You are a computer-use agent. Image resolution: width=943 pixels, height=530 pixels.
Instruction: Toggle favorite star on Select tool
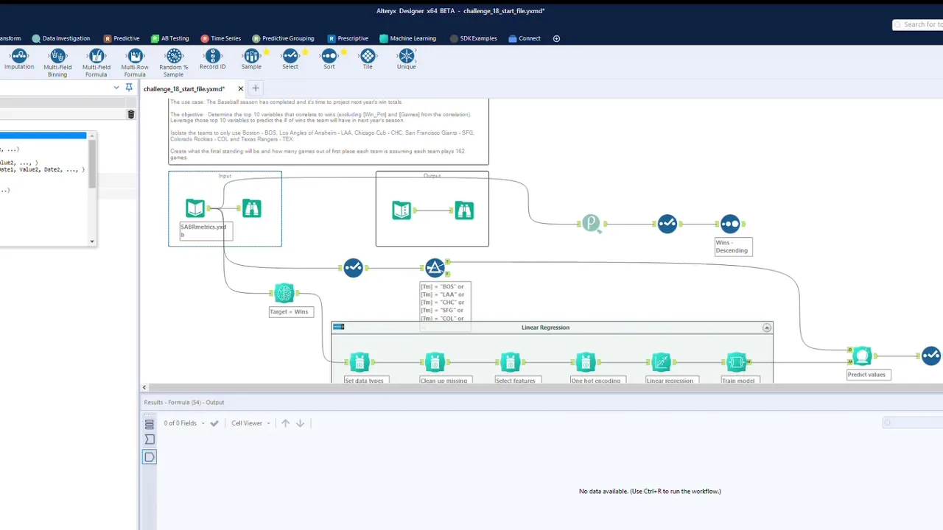pyautogui.click(x=305, y=52)
